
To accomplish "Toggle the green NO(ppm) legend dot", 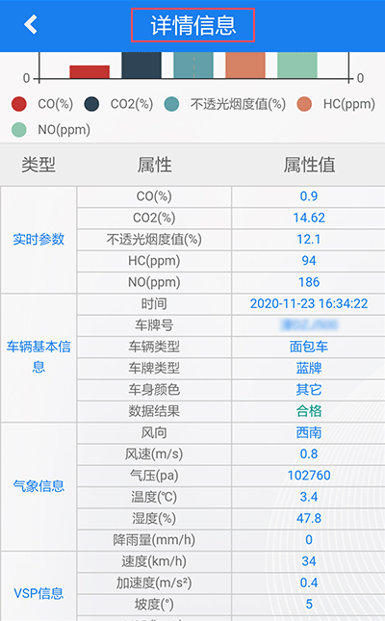I will click(x=19, y=130).
